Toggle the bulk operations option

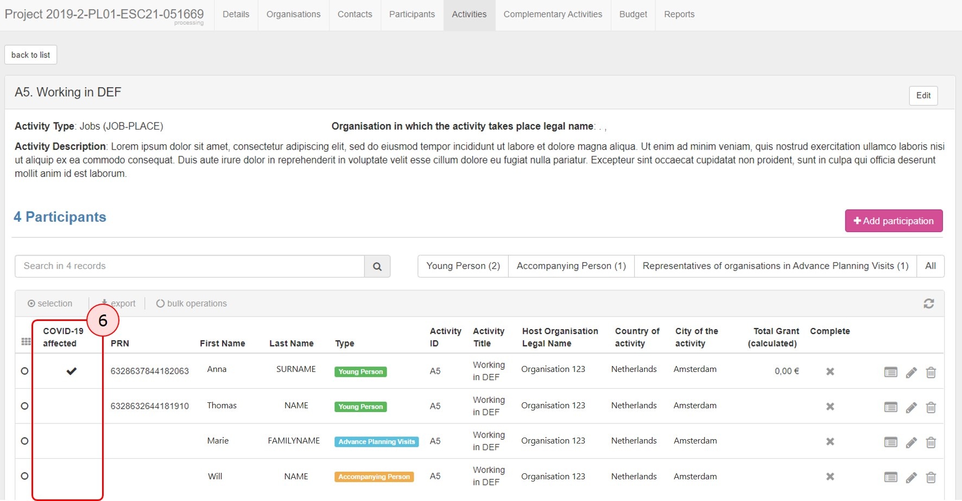[x=192, y=304]
